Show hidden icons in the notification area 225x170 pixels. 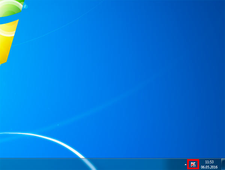click(185, 164)
